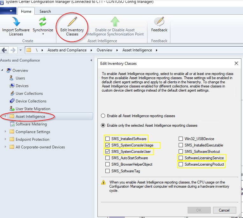The height and width of the screenshot is (218, 243).
Task: Click Cancel in Edit Inventory Classes dialog
Action: coord(225,210)
